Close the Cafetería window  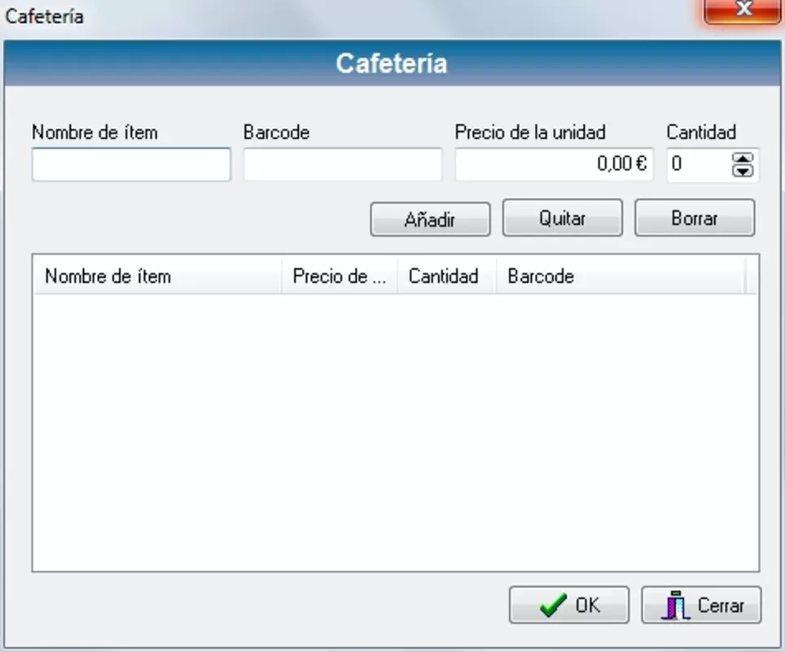[x=743, y=10]
